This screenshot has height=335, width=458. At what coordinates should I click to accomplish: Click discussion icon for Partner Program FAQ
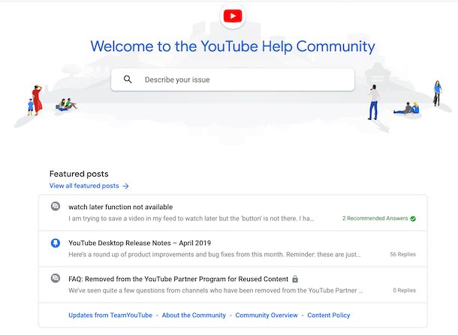[56, 279]
